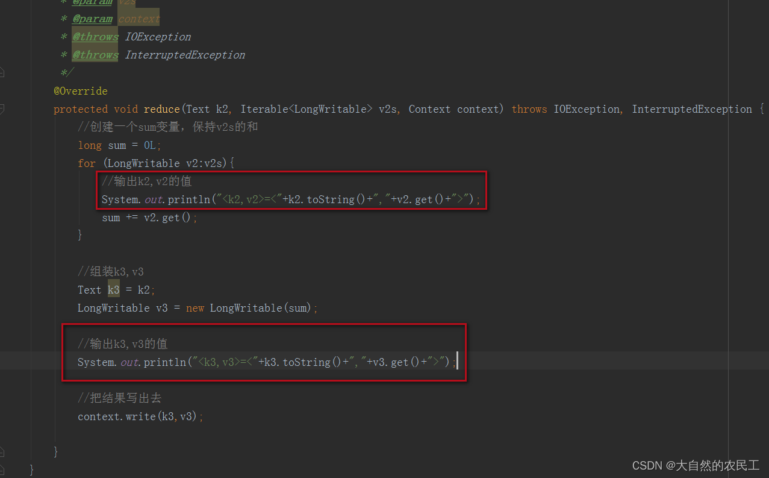Click the sum += v2.get() statement
This screenshot has width=769, height=478.
pos(149,218)
